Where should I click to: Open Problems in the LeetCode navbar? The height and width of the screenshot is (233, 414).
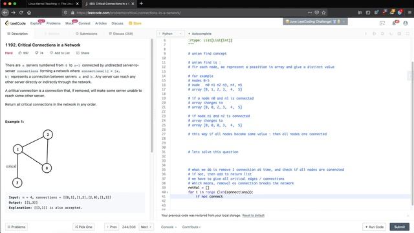point(53,23)
